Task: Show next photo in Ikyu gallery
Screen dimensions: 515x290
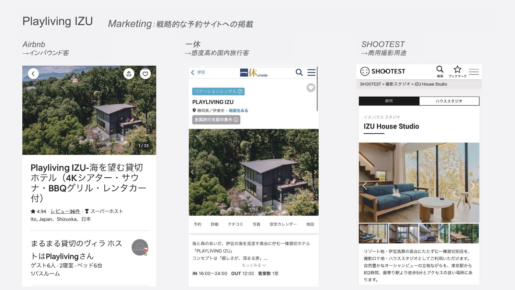Action: pyautogui.click(x=315, y=172)
